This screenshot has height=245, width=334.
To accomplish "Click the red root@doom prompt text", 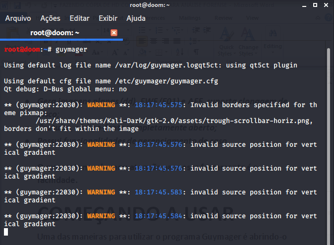I will click(21, 50).
